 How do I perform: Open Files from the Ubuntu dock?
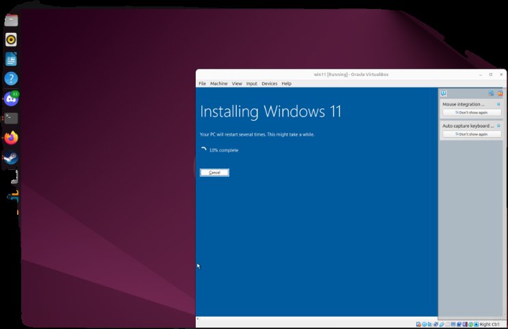pos(11,20)
